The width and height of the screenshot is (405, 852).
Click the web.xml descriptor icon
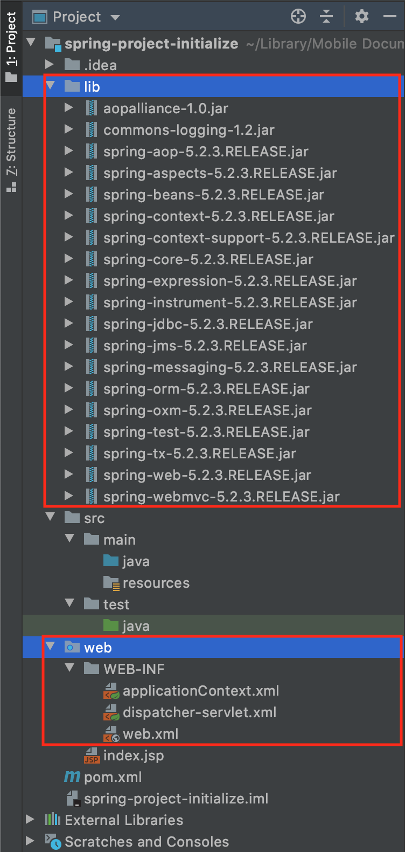pos(111,734)
